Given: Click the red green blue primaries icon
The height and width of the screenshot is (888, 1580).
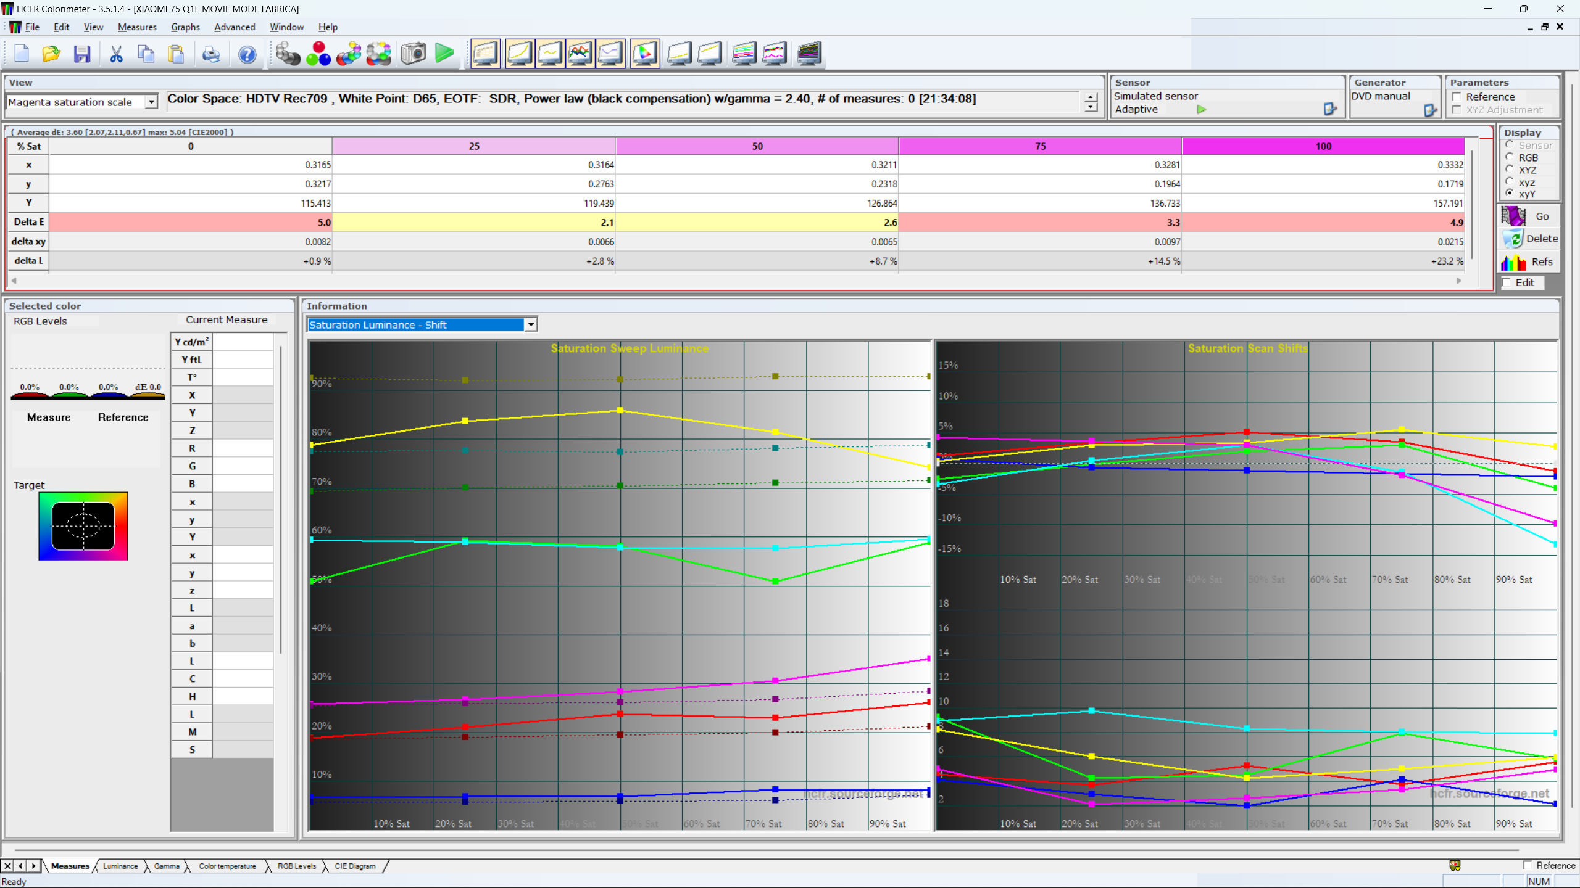Looking at the screenshot, I should (x=318, y=54).
